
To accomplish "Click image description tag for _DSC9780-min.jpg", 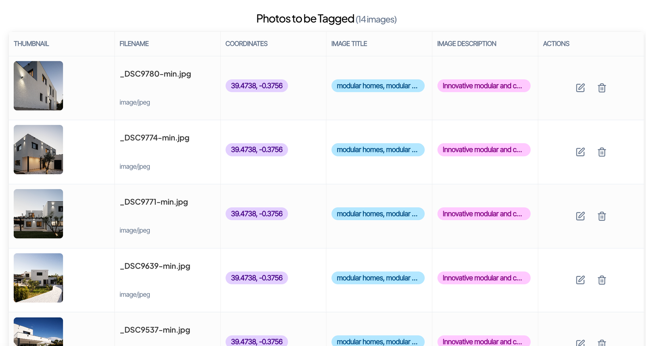I will pos(483,86).
